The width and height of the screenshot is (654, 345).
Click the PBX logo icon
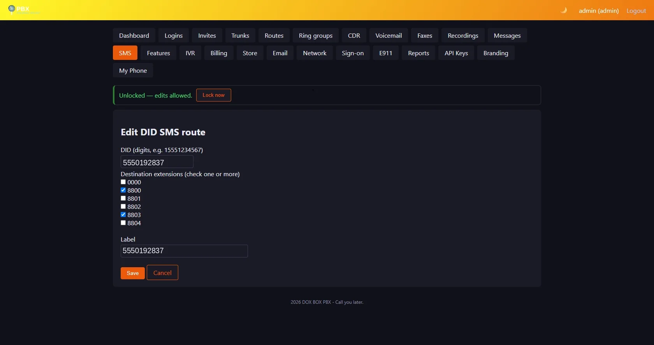12,9
